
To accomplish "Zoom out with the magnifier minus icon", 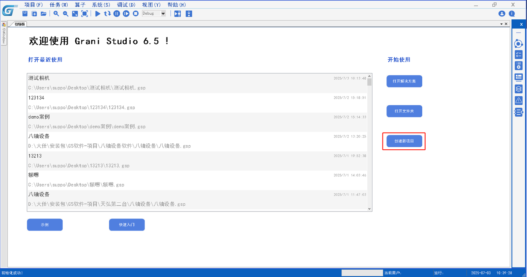I will [x=66, y=14].
